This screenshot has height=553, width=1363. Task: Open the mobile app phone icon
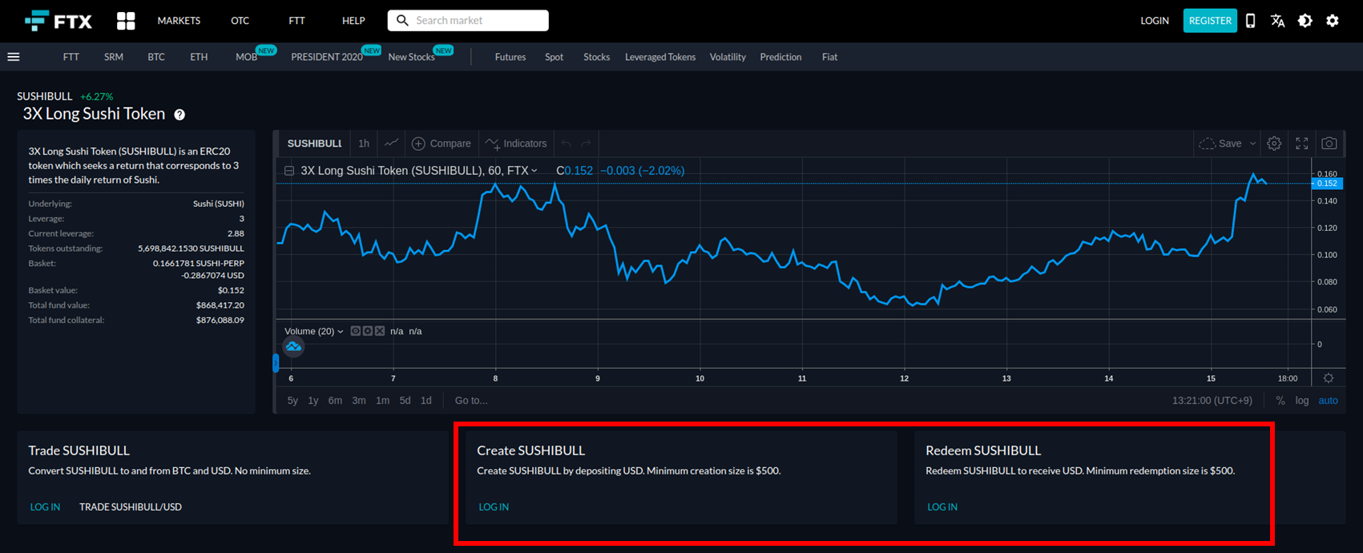click(1250, 21)
